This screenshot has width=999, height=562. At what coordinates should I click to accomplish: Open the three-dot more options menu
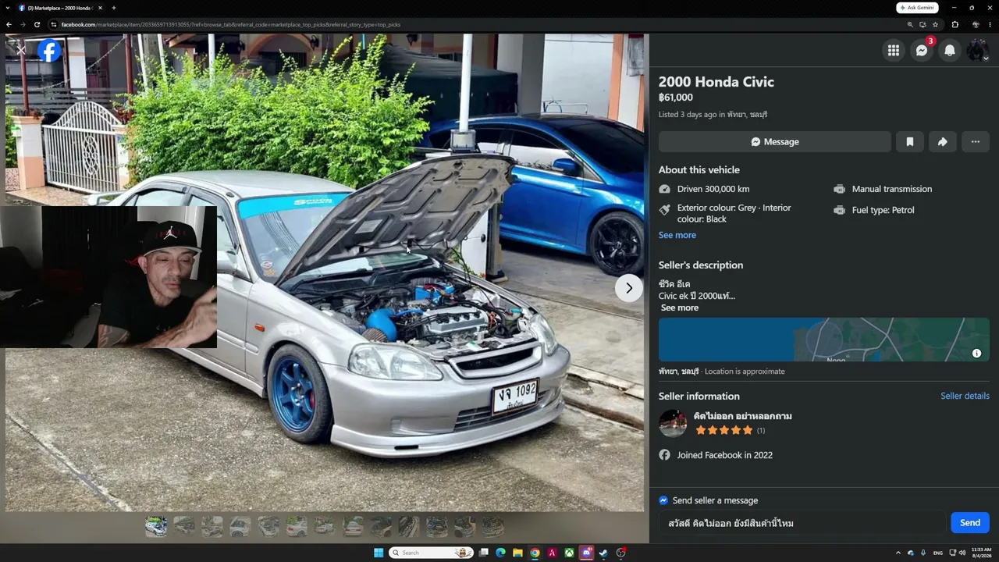coord(976,141)
